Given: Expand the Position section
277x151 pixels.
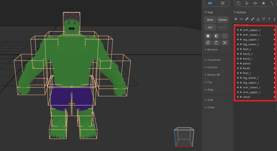Looking at the screenshot, I should point(211,67).
